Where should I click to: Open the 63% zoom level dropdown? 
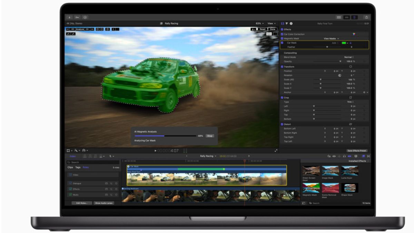click(259, 23)
